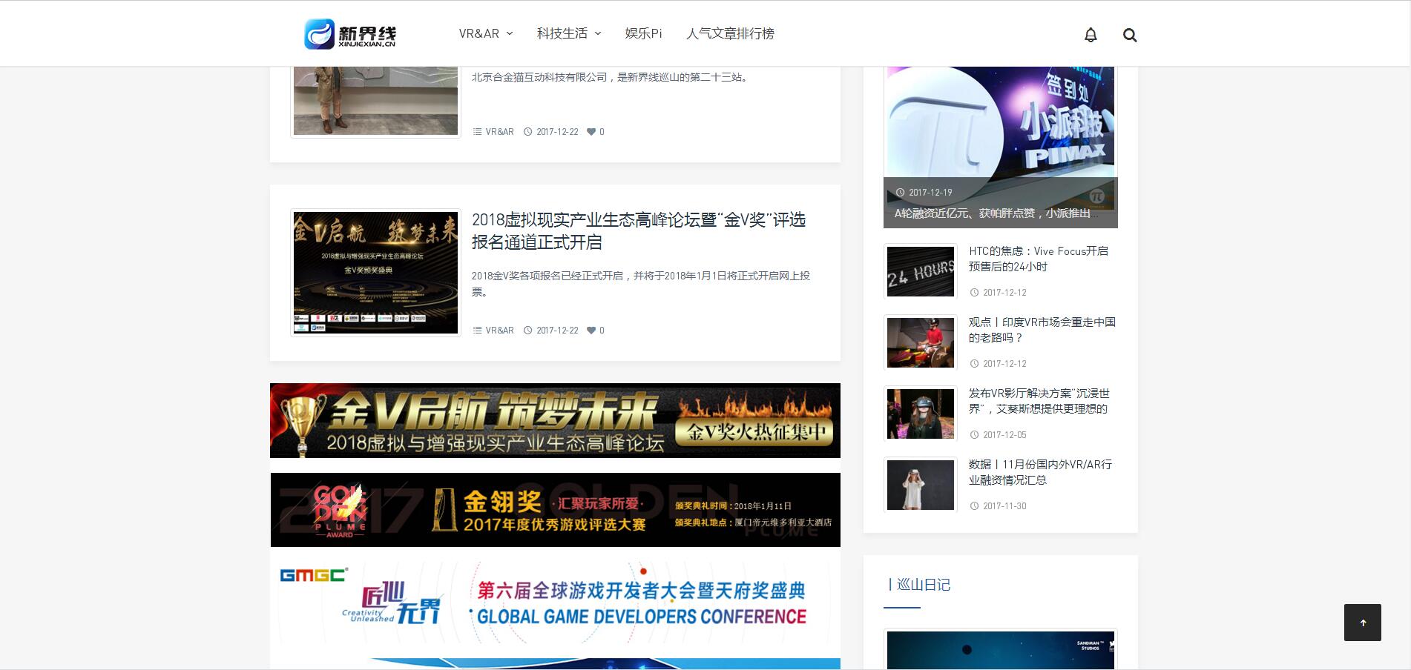
Task: Click heart icon on the 合金猫 article
Action: pos(591,132)
